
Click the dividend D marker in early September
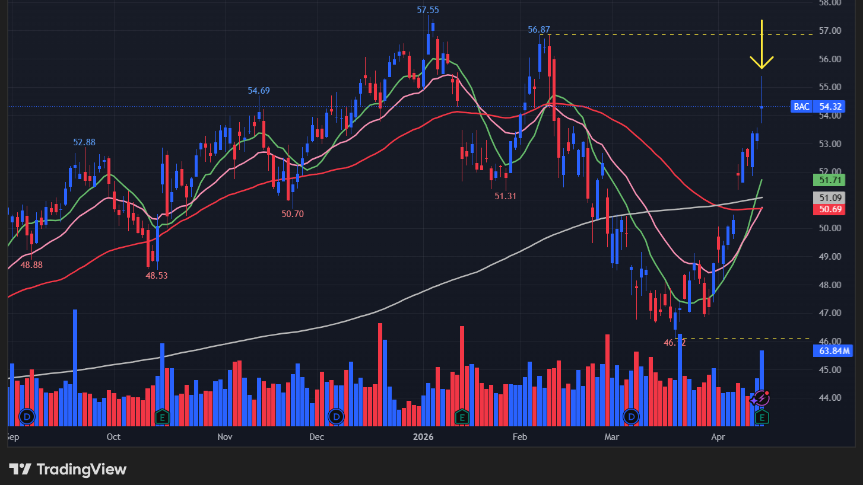point(27,416)
